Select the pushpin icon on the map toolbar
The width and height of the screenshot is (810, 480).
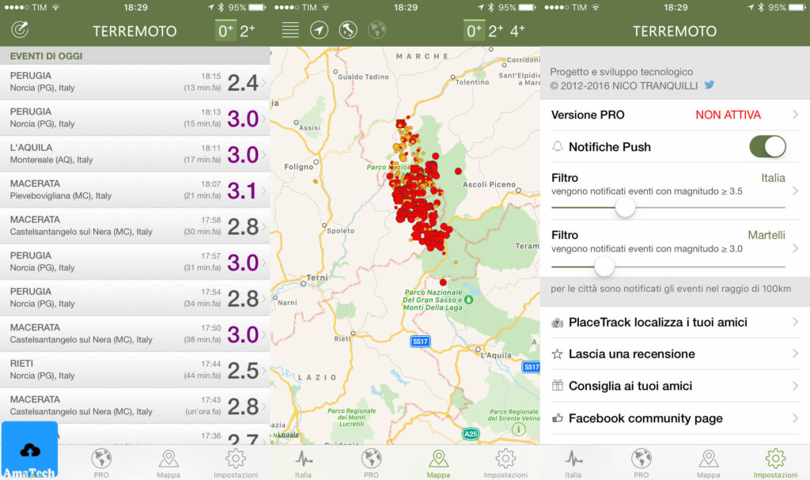click(348, 30)
